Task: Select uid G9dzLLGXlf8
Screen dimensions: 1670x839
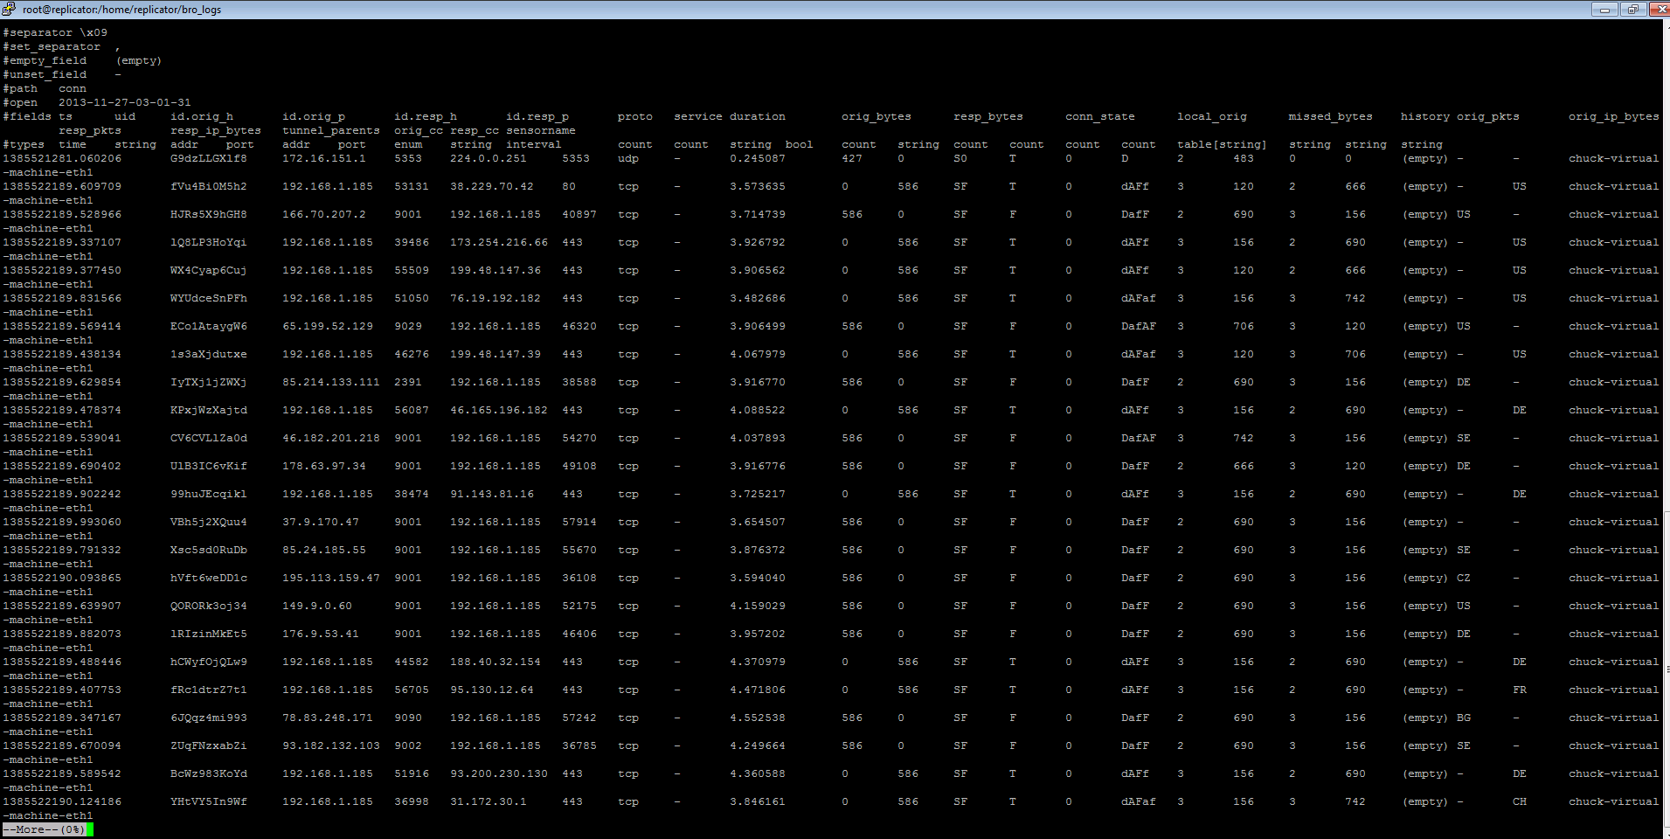Action: coord(209,159)
